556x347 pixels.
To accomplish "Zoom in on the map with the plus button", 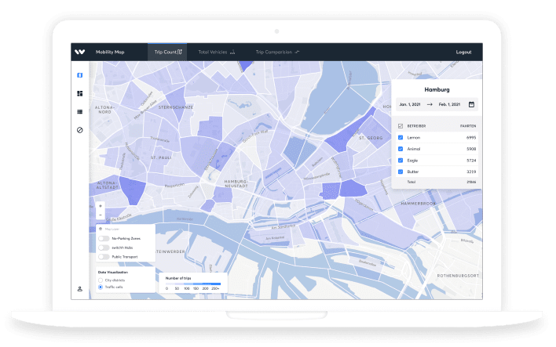I will click(101, 206).
